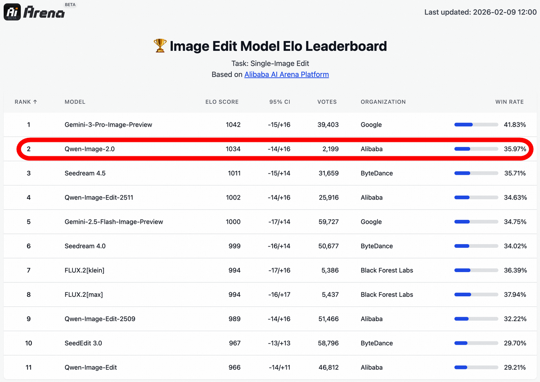Sort by the Model column header

tap(75, 102)
